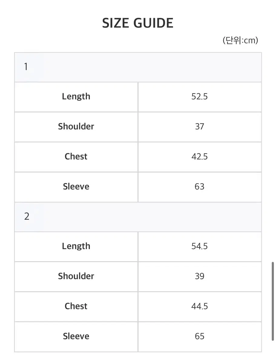Click Chest label under size 1

coord(76,157)
